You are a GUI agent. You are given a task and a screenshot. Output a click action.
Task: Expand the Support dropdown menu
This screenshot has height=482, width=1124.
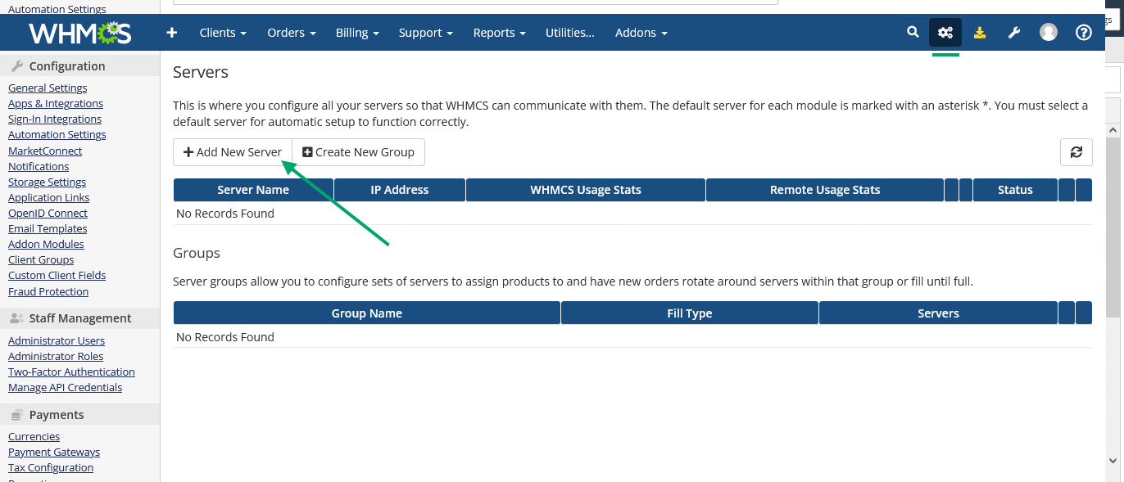(426, 33)
